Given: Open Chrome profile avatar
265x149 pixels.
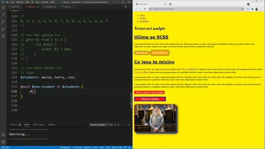Looking at the screenshot, I should tap(257, 9).
